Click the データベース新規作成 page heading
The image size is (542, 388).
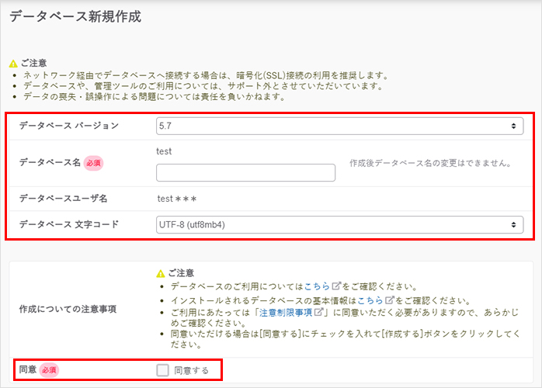tap(75, 17)
